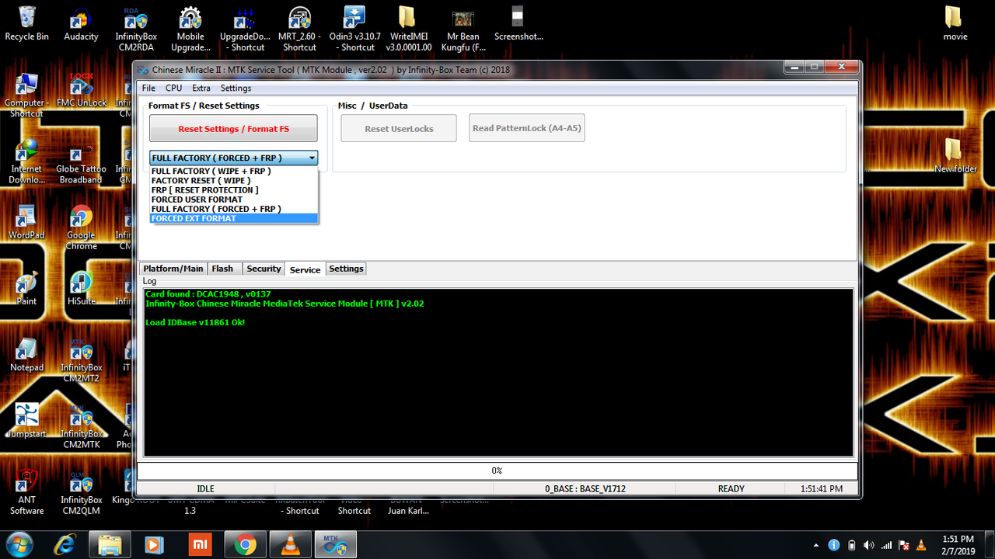Open the Audacity desktop icon

[81, 23]
